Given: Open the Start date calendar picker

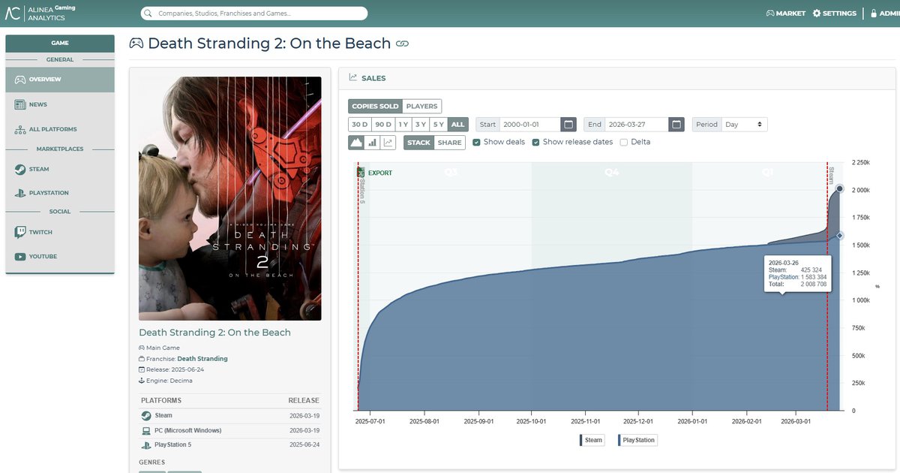Looking at the screenshot, I should coord(568,125).
